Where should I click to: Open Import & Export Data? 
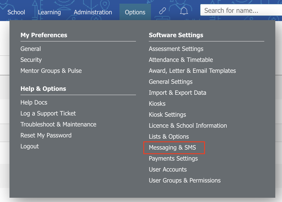click(177, 93)
